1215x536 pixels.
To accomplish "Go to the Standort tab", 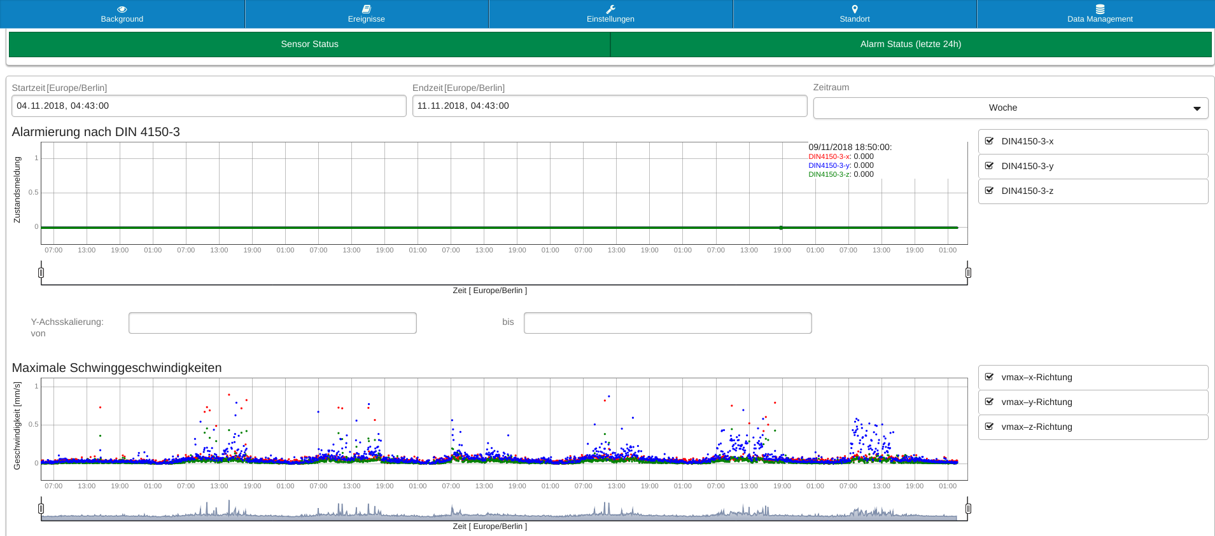I will [x=855, y=14].
